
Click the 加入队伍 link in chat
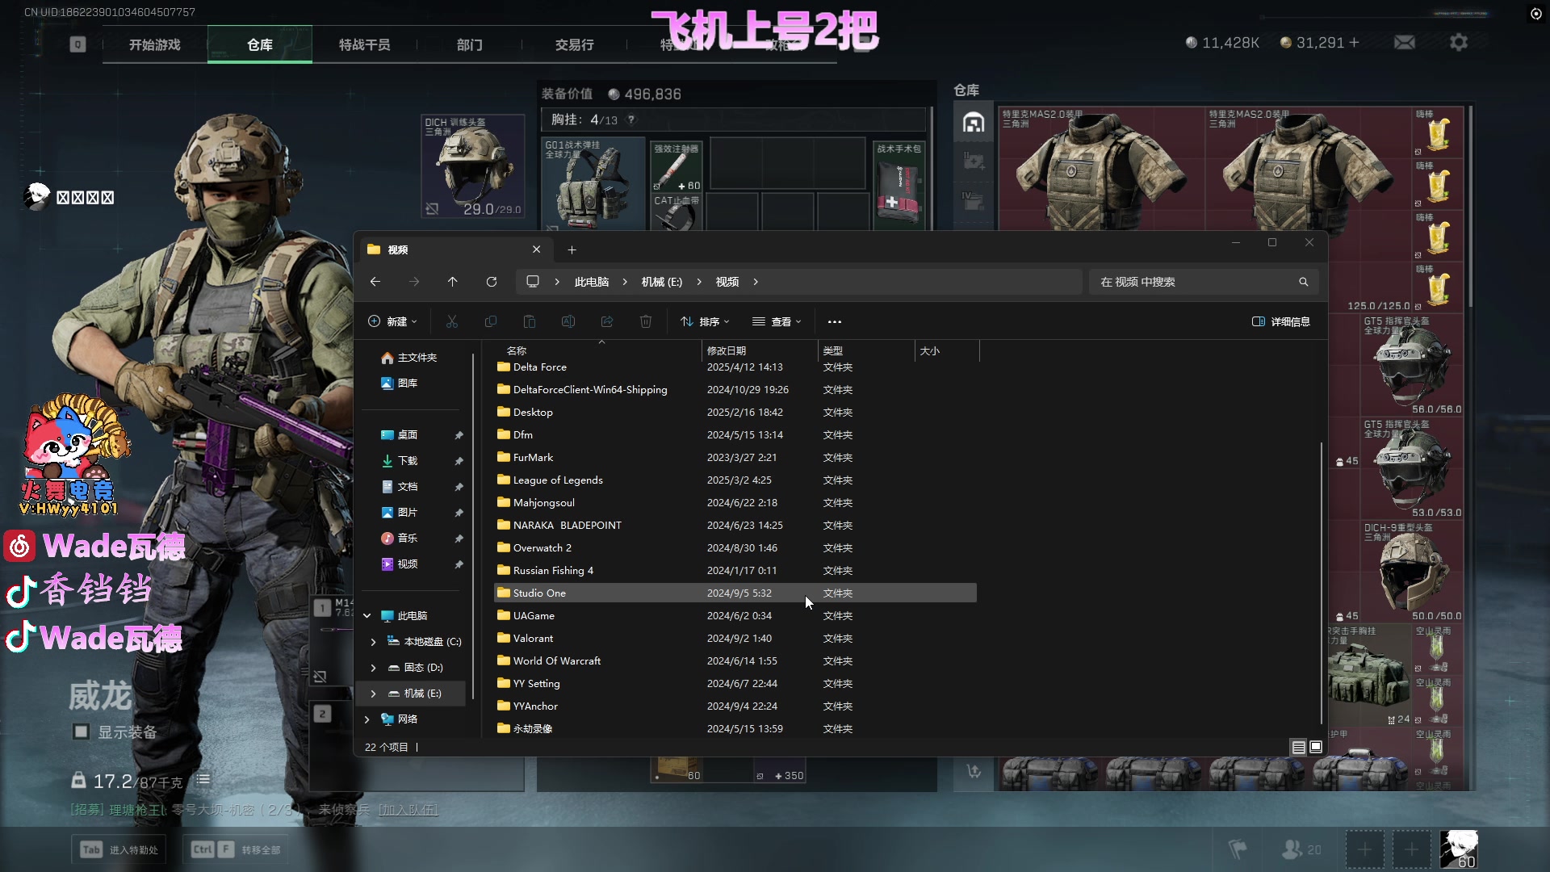[408, 809]
